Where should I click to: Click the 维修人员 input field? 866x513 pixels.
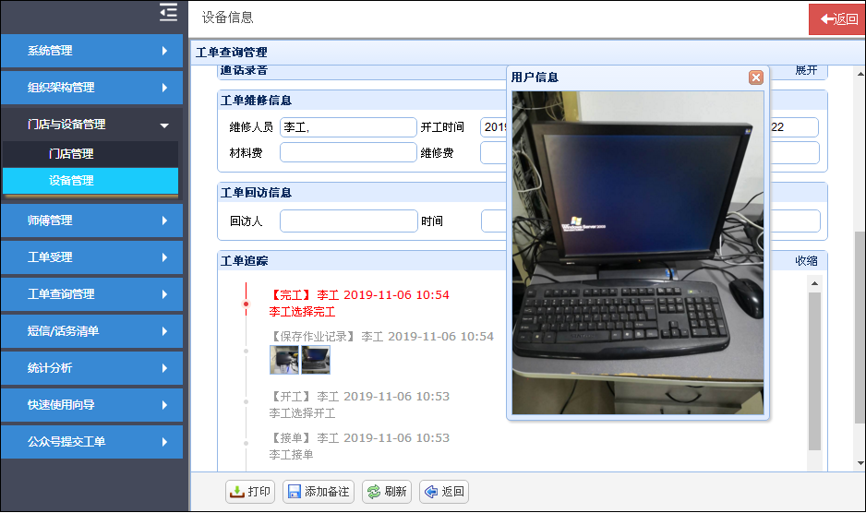coord(348,127)
